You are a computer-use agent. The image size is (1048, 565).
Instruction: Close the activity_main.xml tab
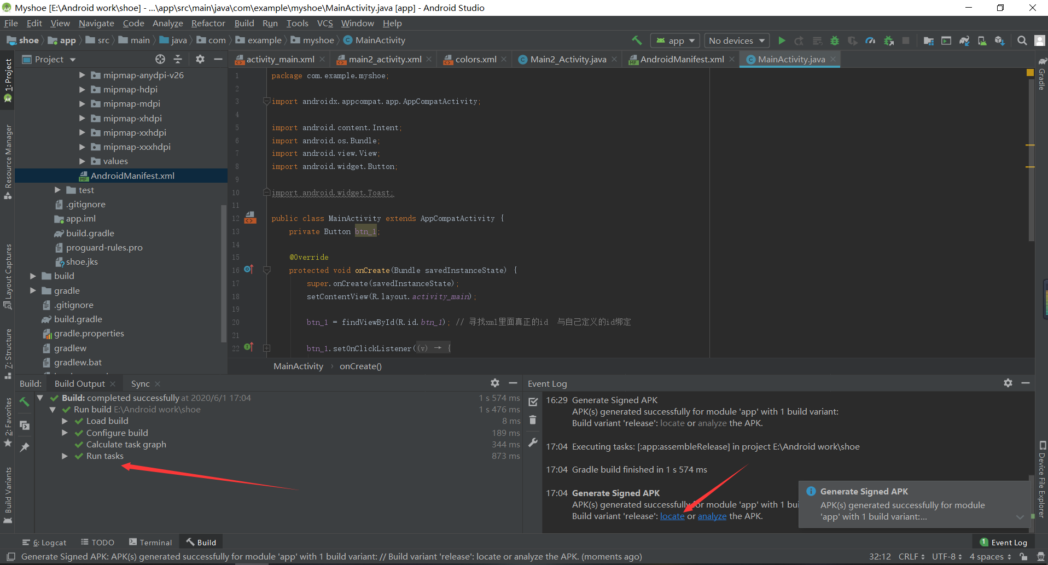click(322, 59)
